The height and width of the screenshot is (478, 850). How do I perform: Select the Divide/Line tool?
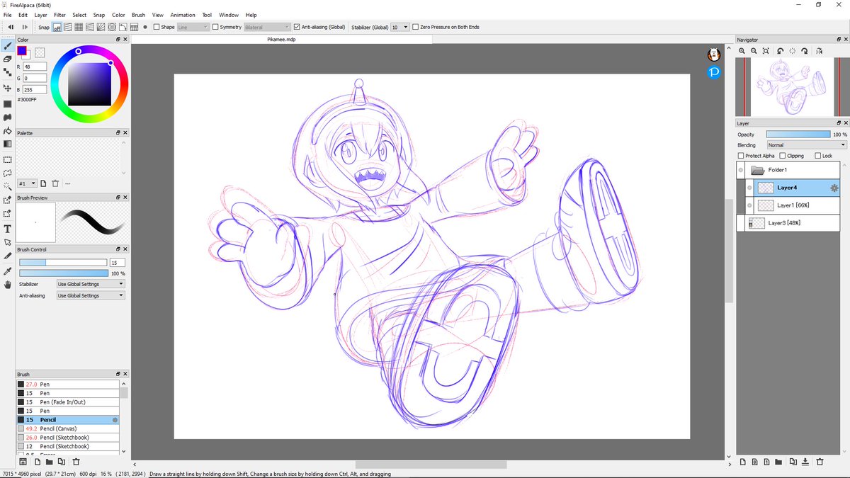pos(7,256)
